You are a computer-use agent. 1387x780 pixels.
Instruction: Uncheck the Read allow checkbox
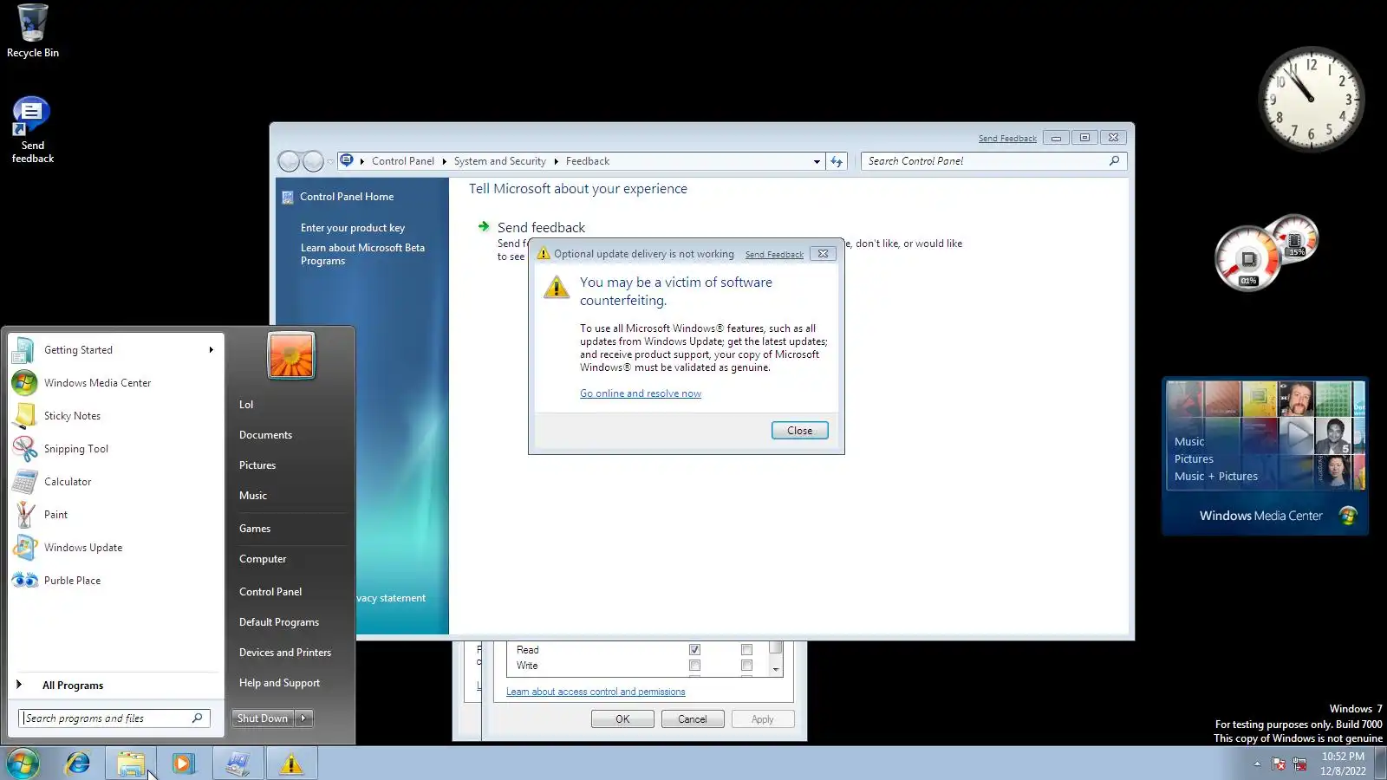[x=694, y=650]
